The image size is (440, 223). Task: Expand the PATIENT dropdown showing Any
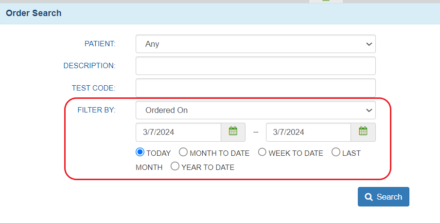point(255,44)
